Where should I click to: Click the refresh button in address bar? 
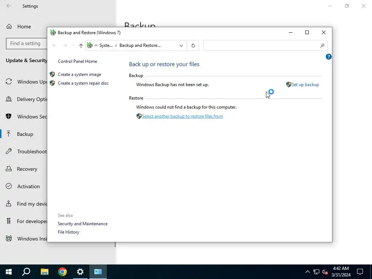click(193, 45)
